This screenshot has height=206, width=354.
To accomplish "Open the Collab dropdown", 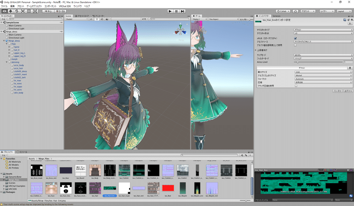I will click(x=283, y=11).
